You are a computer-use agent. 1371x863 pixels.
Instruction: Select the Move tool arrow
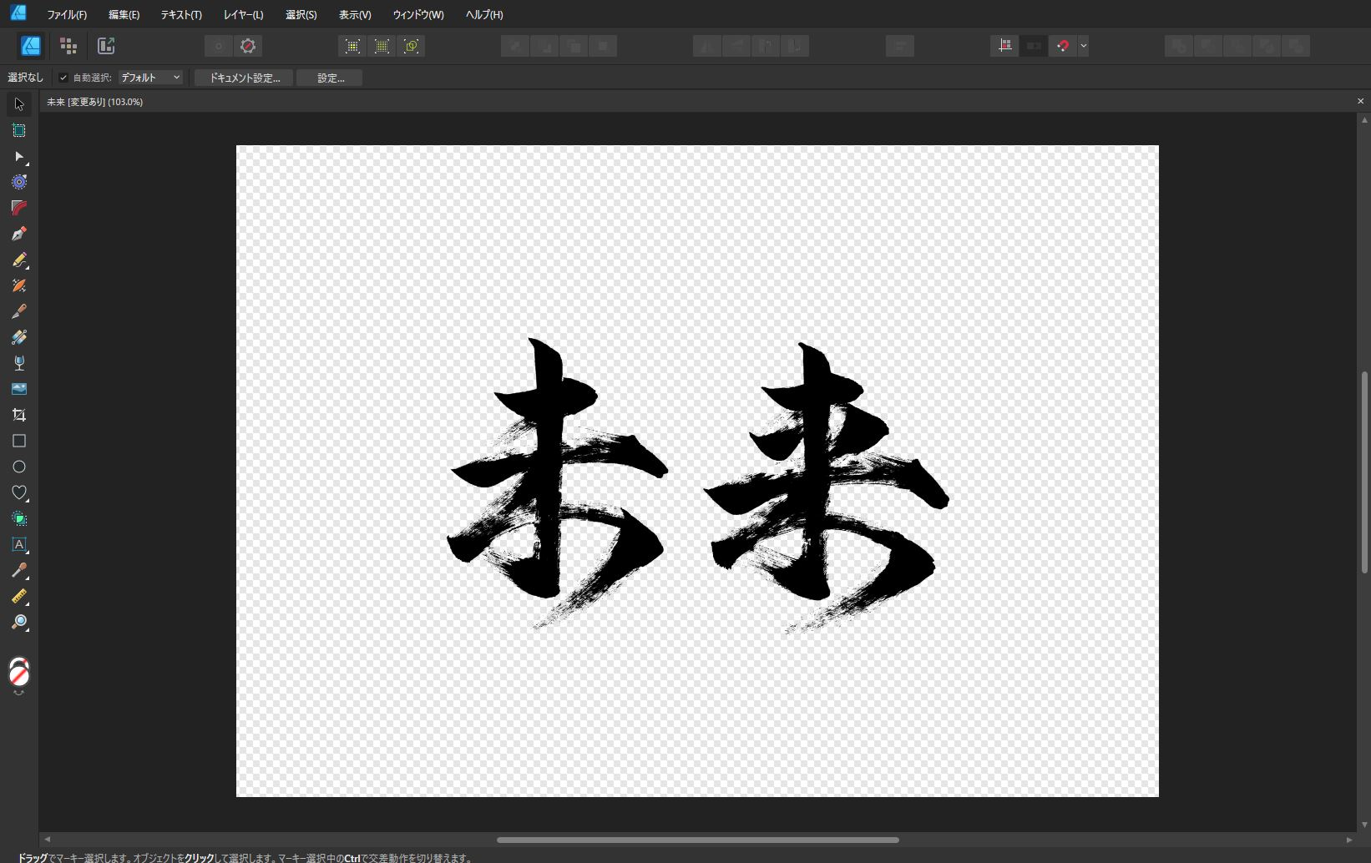19,104
